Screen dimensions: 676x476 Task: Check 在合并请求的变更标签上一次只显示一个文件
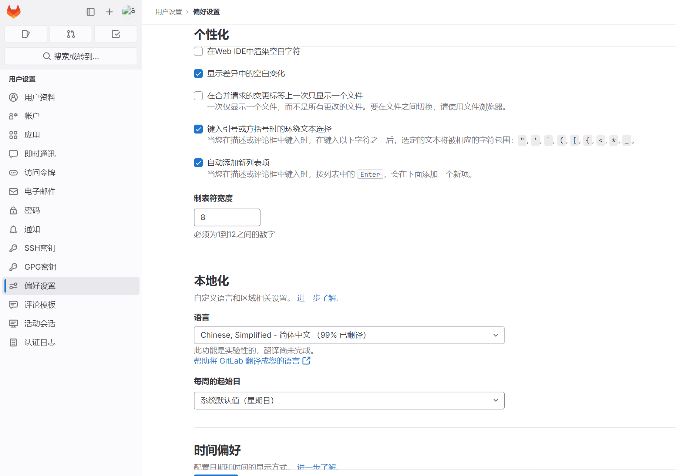(x=198, y=96)
